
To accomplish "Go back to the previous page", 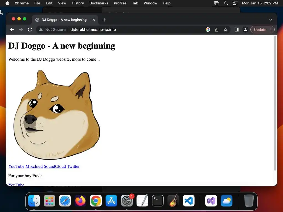I will 12,30.
